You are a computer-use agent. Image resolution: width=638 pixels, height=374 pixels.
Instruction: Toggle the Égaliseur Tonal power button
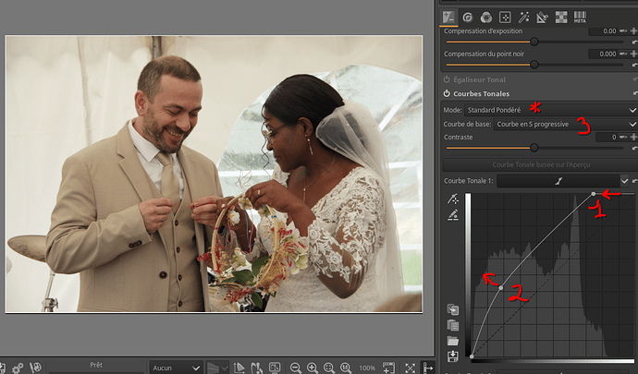point(448,79)
